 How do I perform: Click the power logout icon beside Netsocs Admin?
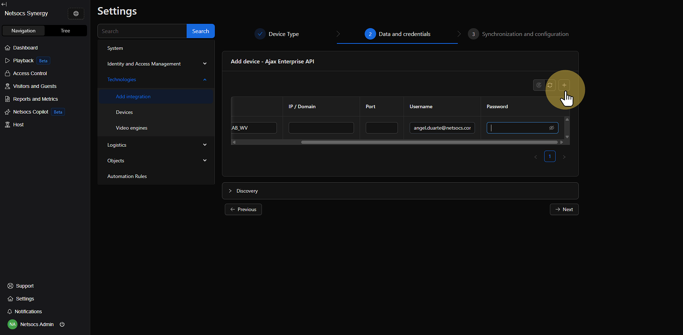click(62, 324)
